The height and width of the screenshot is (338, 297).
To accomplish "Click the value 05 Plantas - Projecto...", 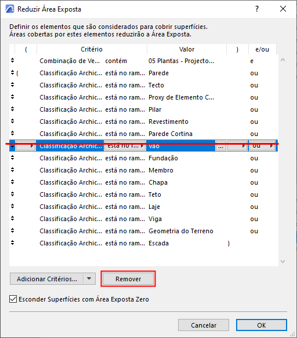I will pyautogui.click(x=181, y=61).
